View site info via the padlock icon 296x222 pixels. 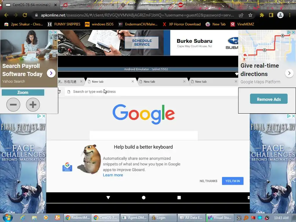[36, 15]
